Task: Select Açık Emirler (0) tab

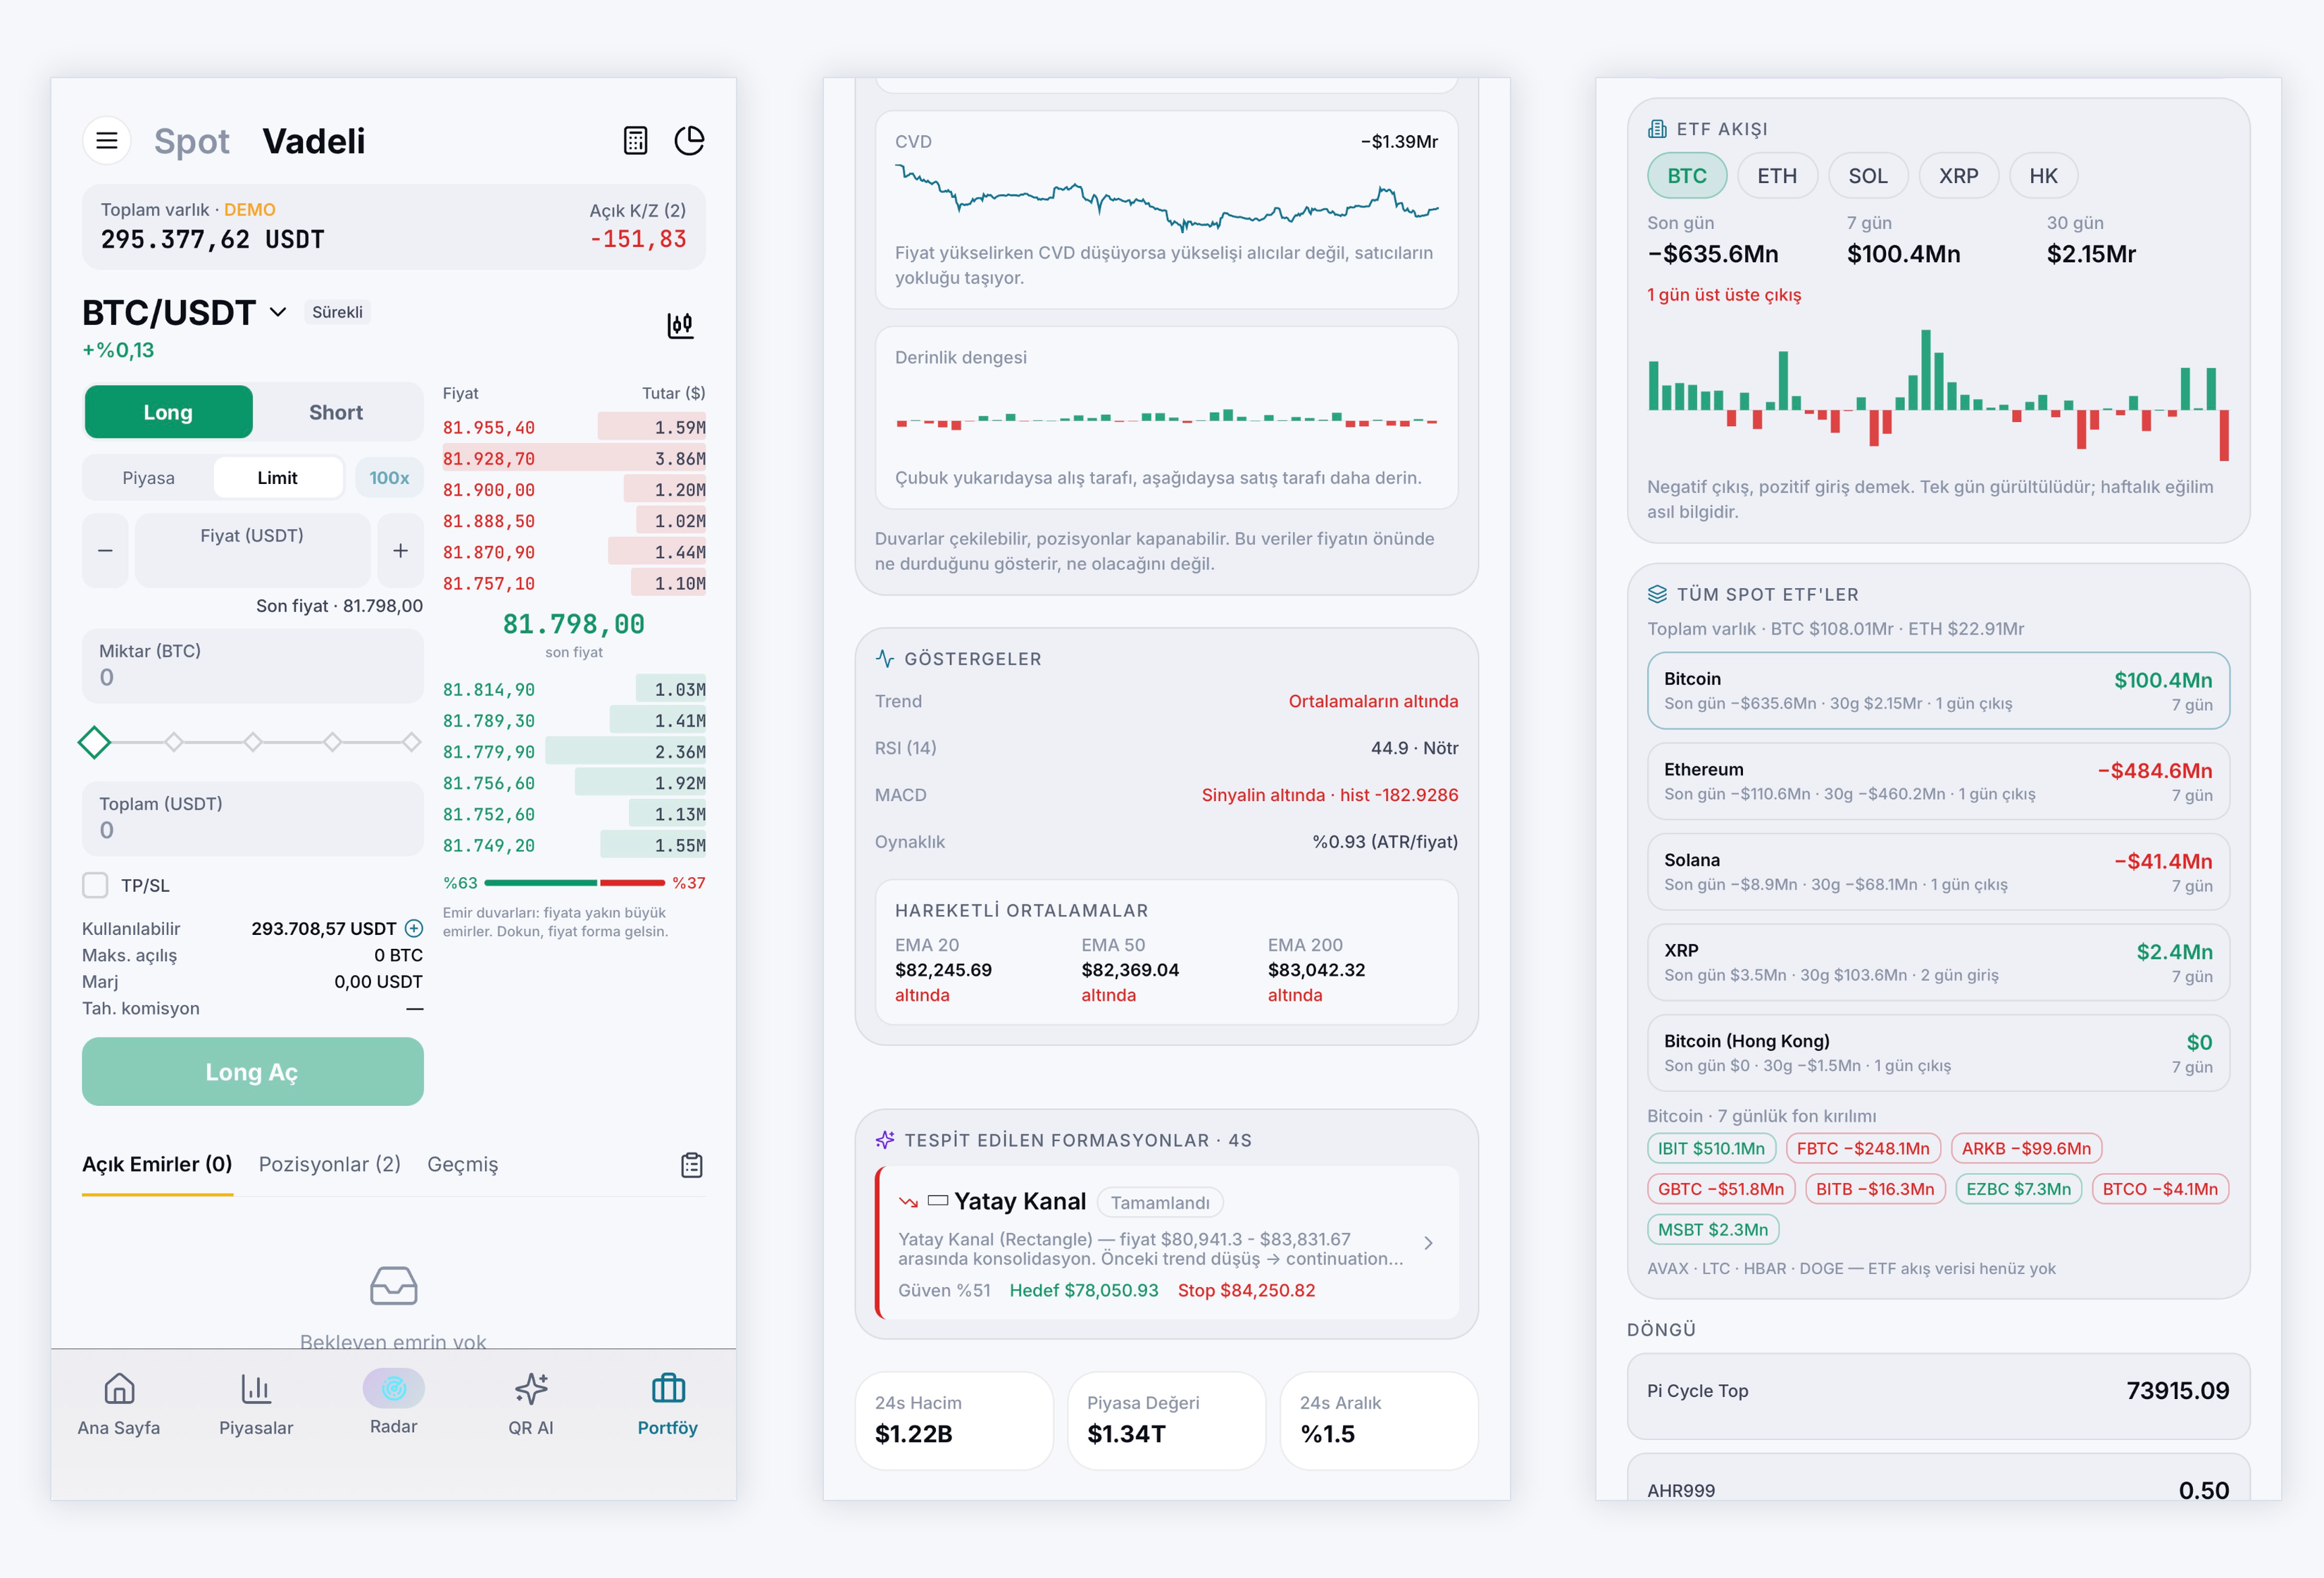Action: click(157, 1164)
